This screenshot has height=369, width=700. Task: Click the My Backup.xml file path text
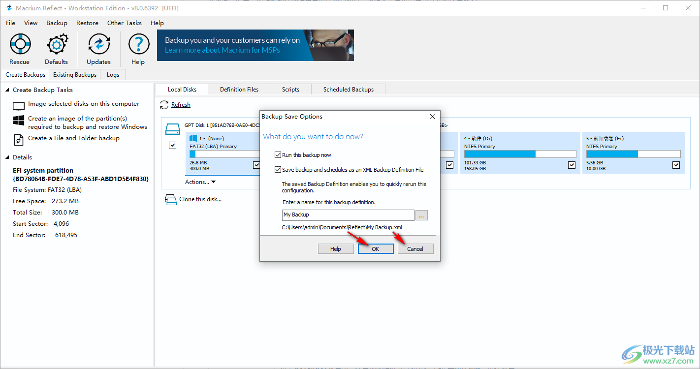342,227
